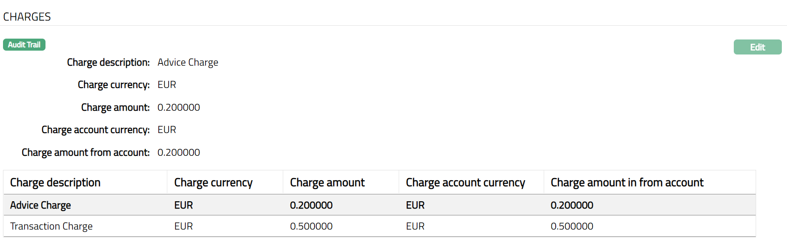Click Advice Charge row's 0.200000 Charge amount cell

(x=311, y=205)
